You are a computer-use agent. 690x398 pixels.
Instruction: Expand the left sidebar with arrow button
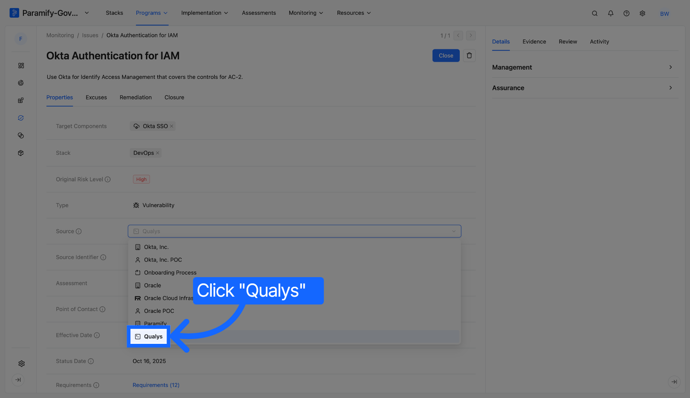click(x=18, y=380)
